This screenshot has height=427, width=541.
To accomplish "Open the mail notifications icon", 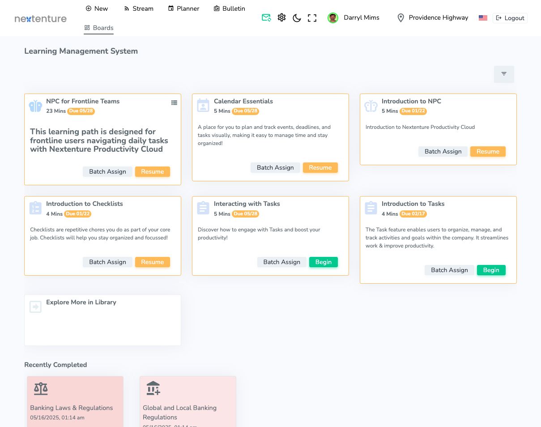I will coord(266,18).
